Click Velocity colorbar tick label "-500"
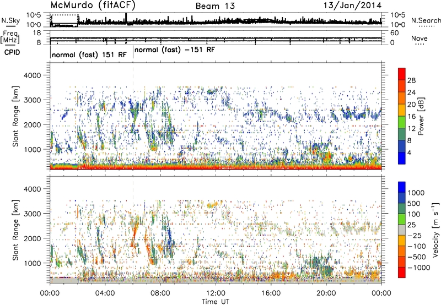This screenshot has width=441, height=305. click(417, 257)
